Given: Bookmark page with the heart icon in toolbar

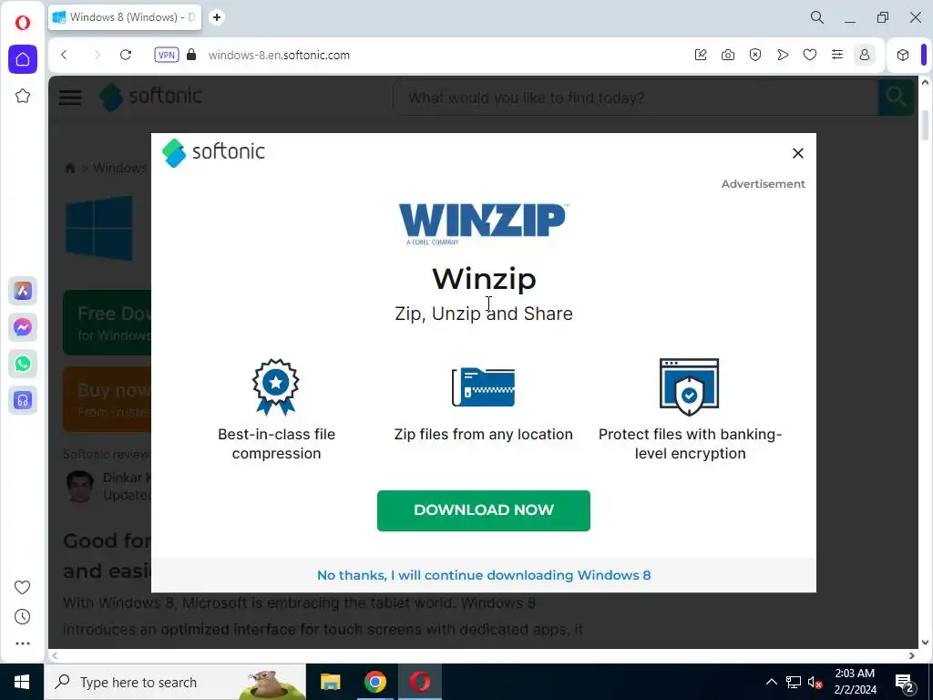Looking at the screenshot, I should click(810, 55).
